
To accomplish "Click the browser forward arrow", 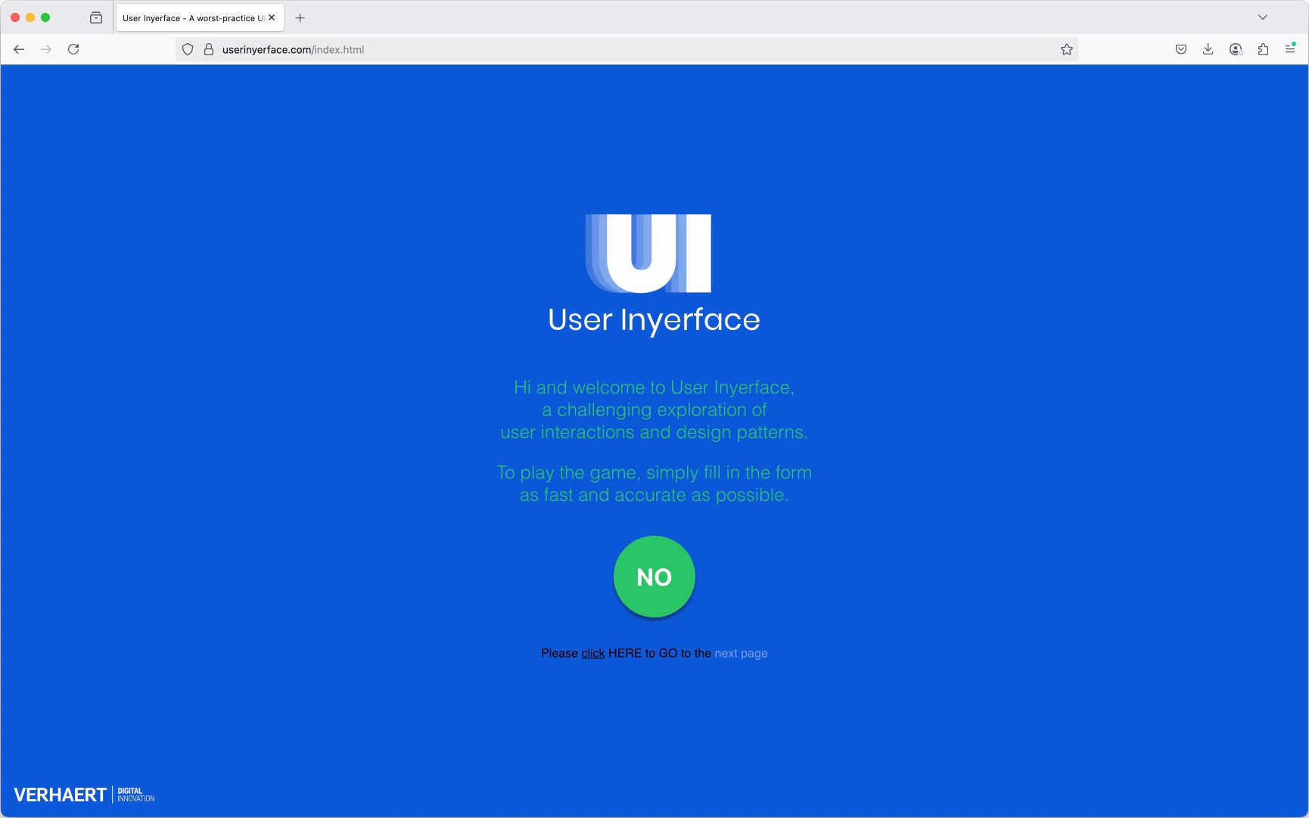I will [x=46, y=49].
